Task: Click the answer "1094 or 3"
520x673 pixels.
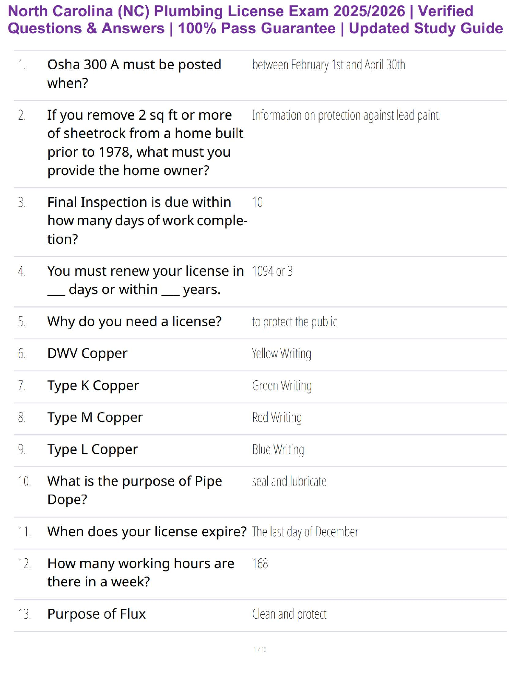Action: pos(272,271)
